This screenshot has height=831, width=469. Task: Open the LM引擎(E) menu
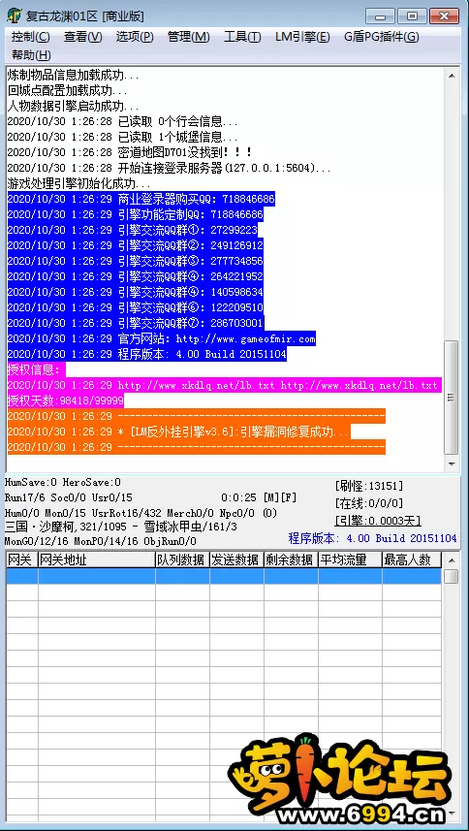coord(302,37)
